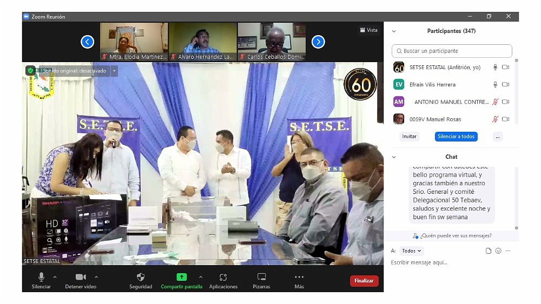Toggle Efraín Vilis Herrera's microphone
The height and width of the screenshot is (304, 541).
tap(495, 85)
